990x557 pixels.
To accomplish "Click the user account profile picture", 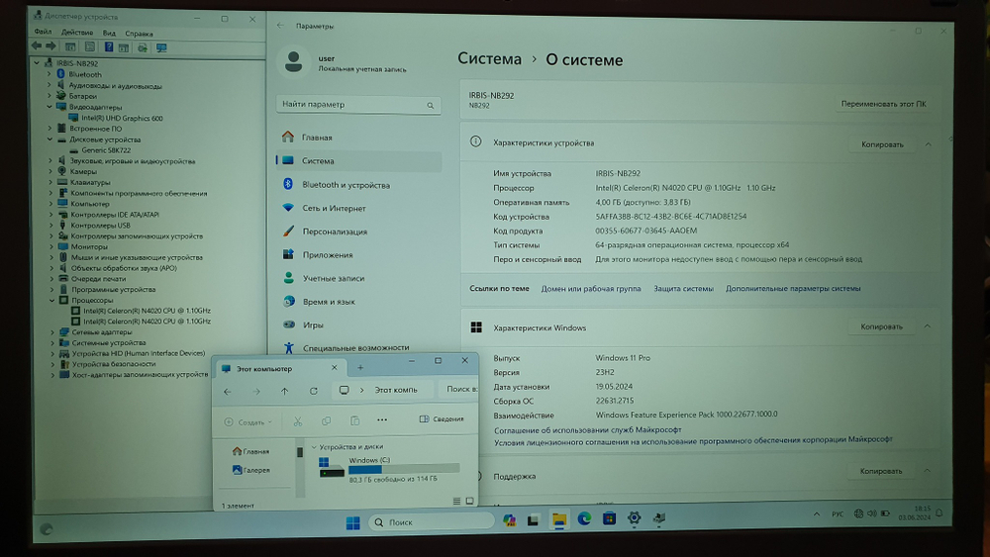I will pos(293,61).
